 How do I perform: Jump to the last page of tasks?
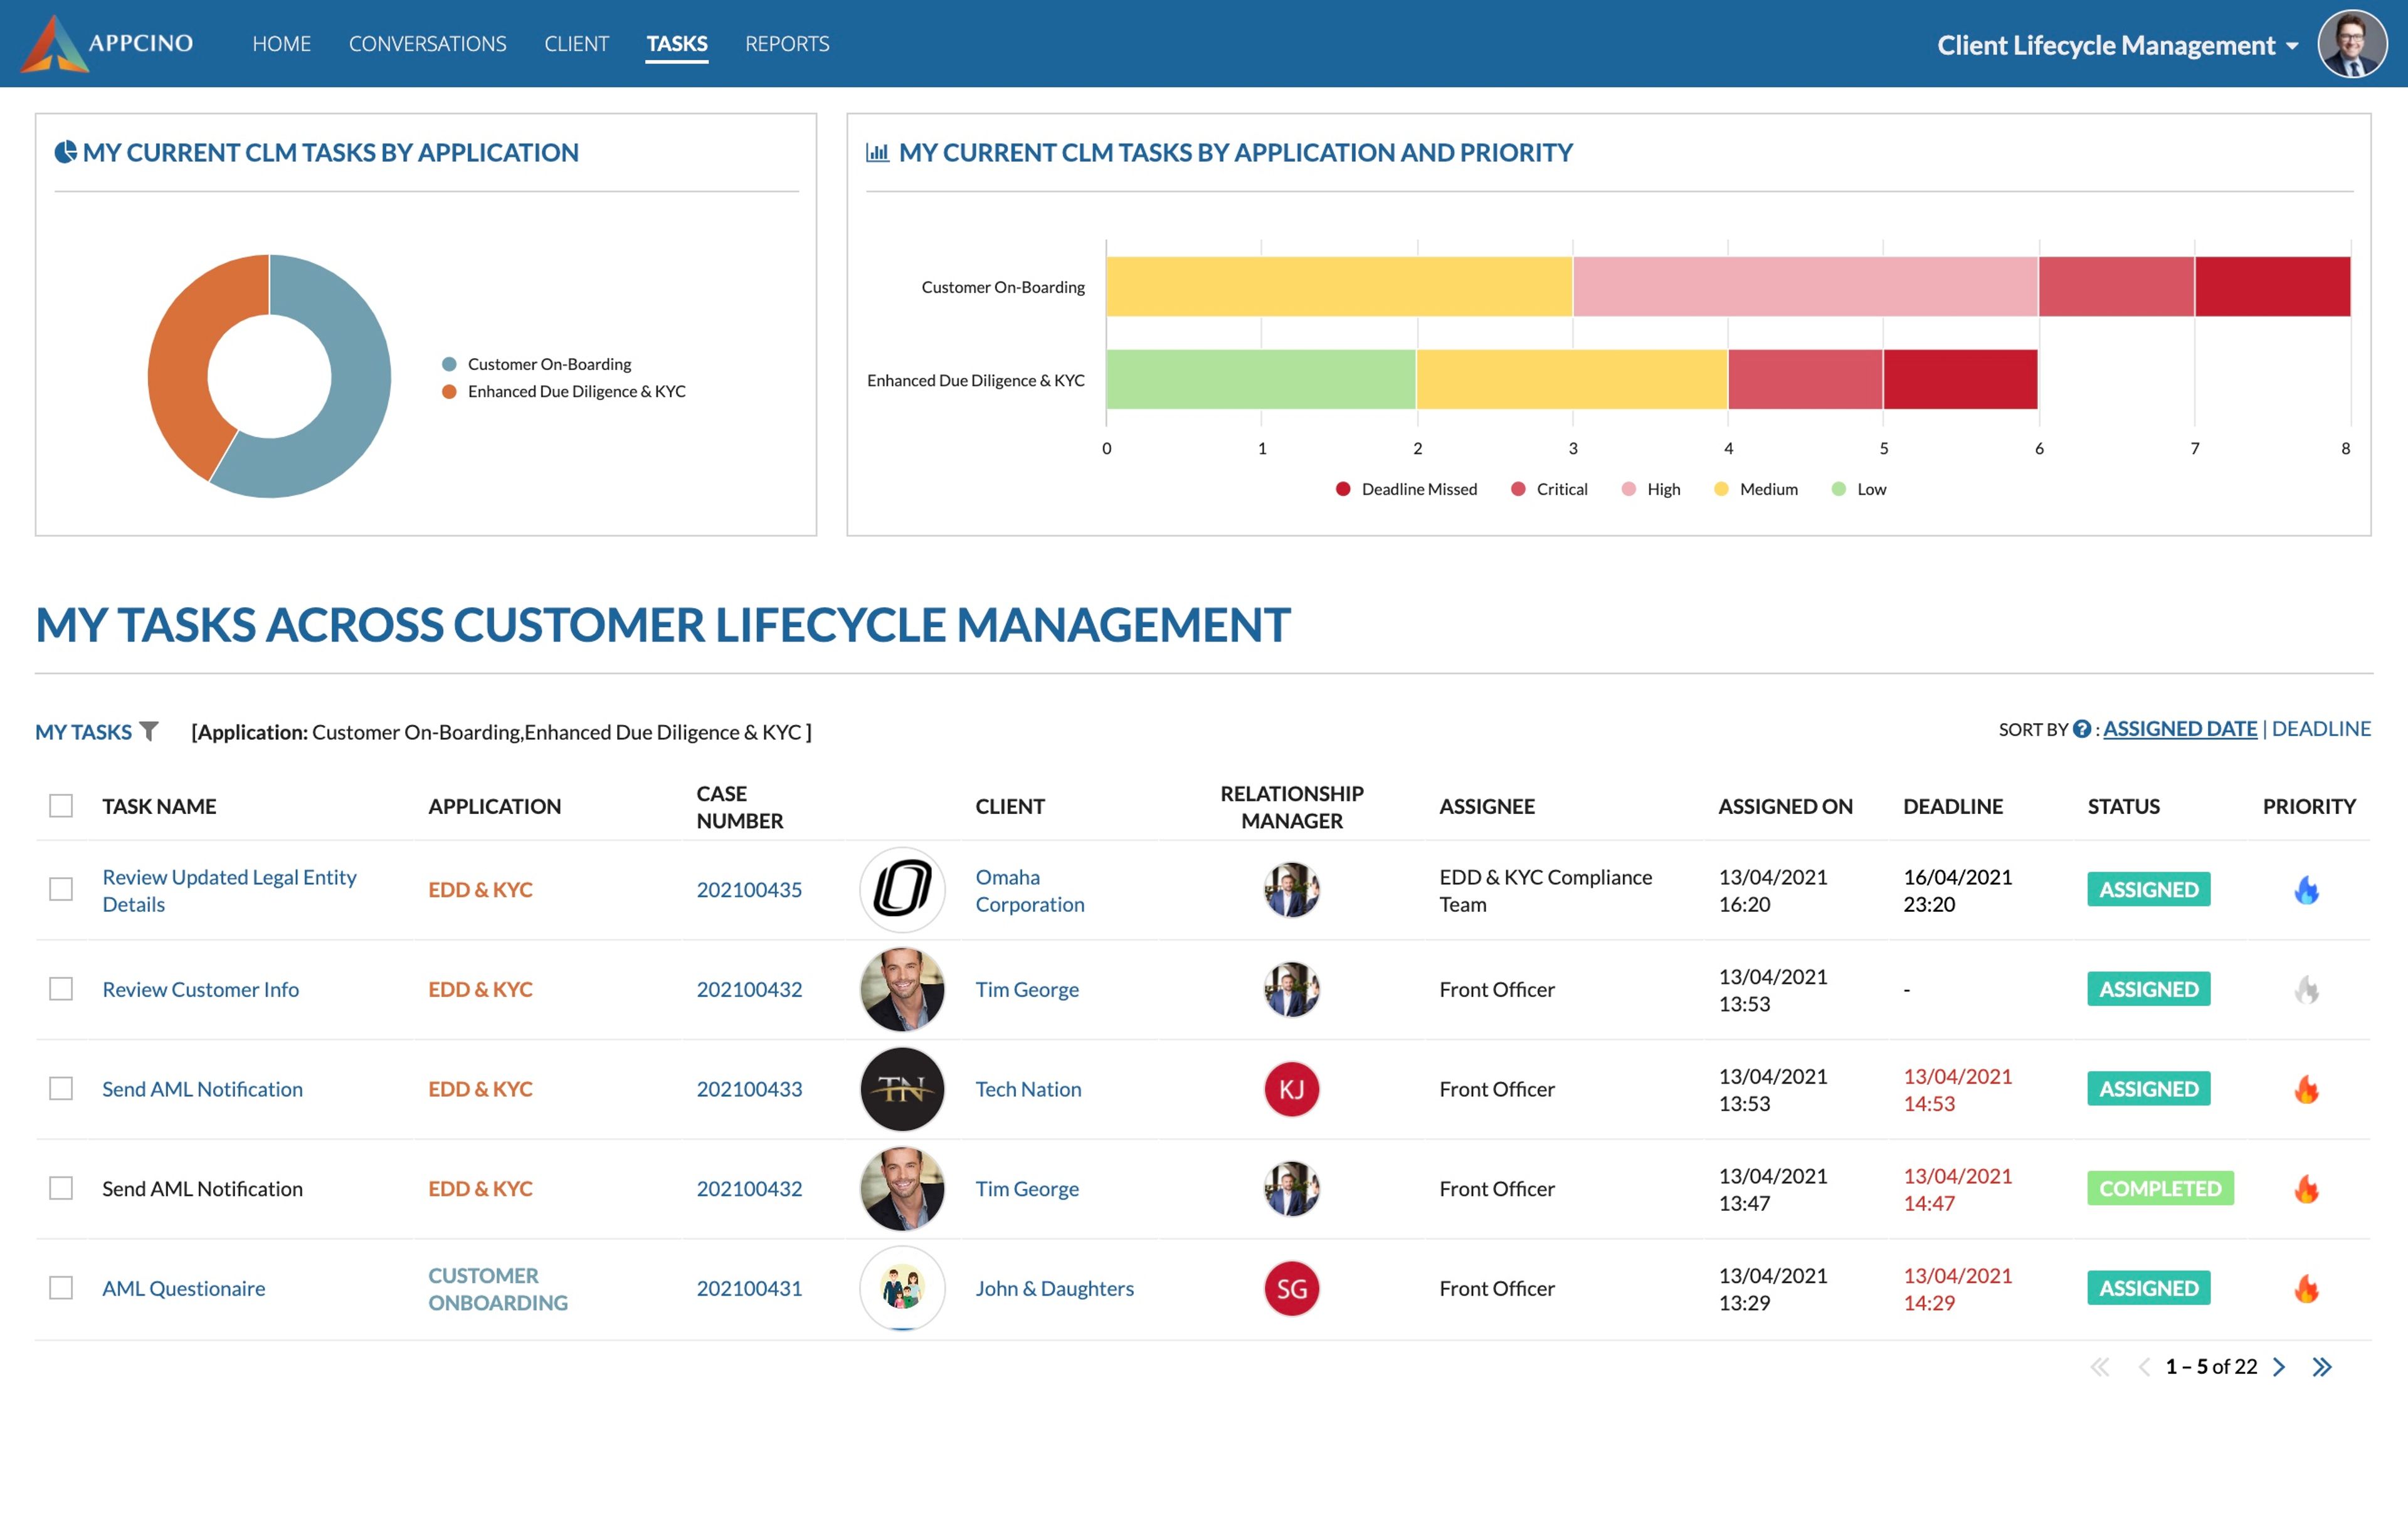[2322, 1366]
